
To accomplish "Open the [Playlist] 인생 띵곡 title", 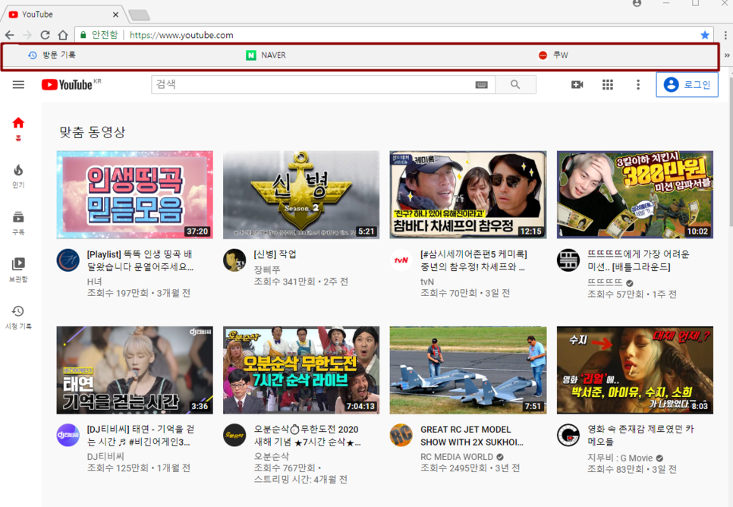I will (x=140, y=260).
